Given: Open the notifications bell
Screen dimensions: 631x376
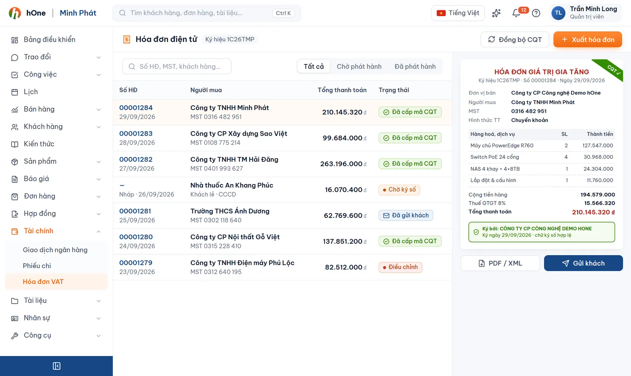Looking at the screenshot, I should [x=516, y=13].
